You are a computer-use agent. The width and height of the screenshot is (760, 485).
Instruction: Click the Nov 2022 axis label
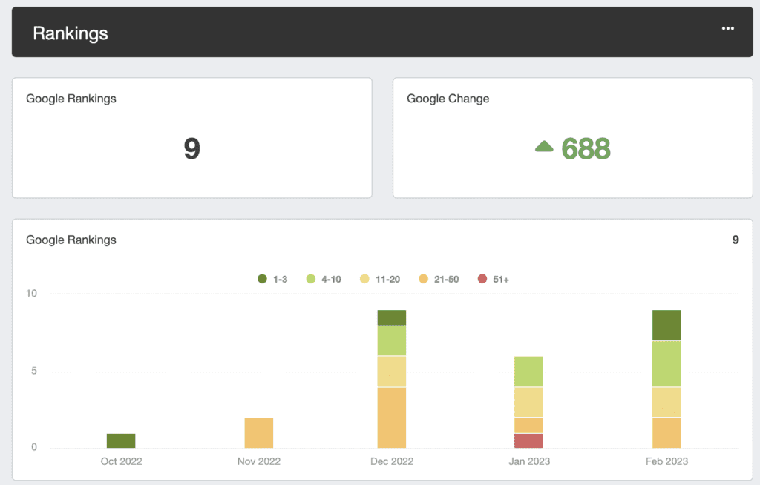click(x=259, y=461)
